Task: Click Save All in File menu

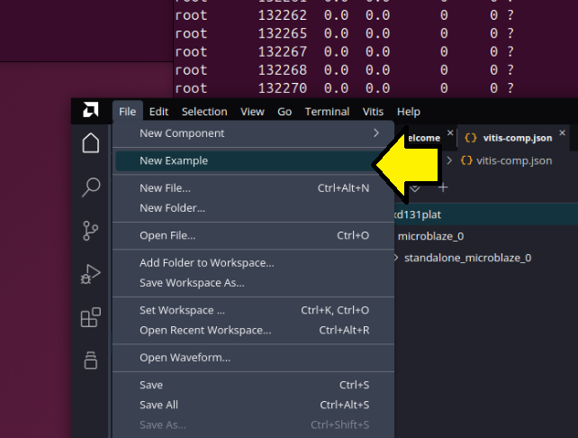Action: [158, 405]
